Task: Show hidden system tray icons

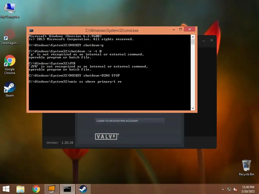Action: (223, 189)
